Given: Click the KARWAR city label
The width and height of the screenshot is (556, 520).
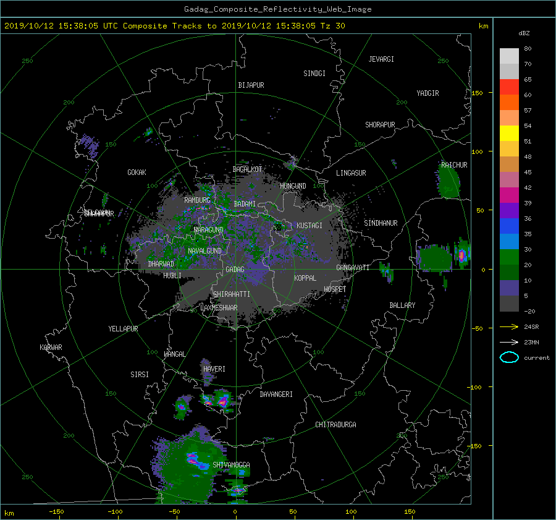Looking at the screenshot, I should click(51, 347).
